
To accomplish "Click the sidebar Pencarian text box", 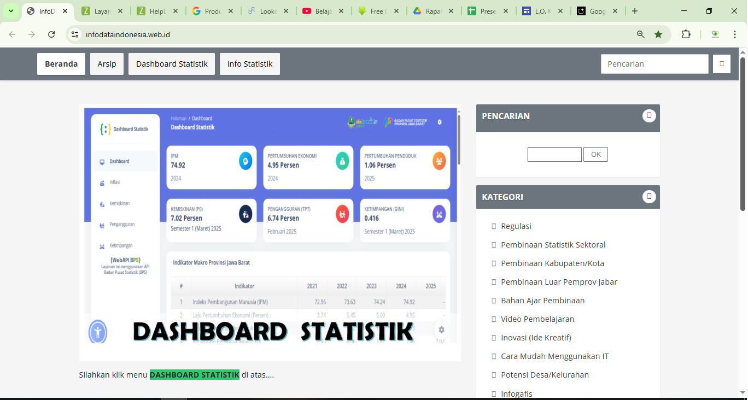I will pyautogui.click(x=554, y=155).
